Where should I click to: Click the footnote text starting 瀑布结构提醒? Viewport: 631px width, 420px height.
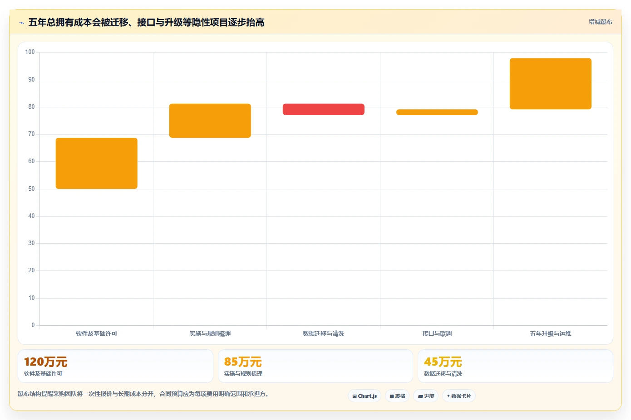144,394
